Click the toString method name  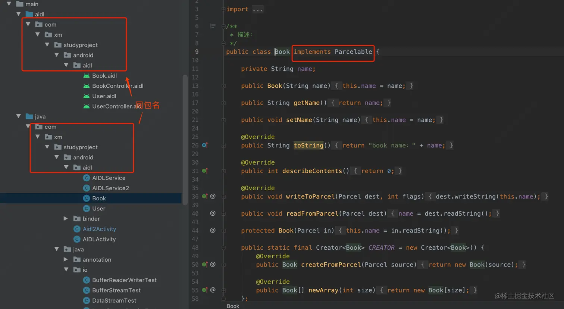(x=308, y=145)
